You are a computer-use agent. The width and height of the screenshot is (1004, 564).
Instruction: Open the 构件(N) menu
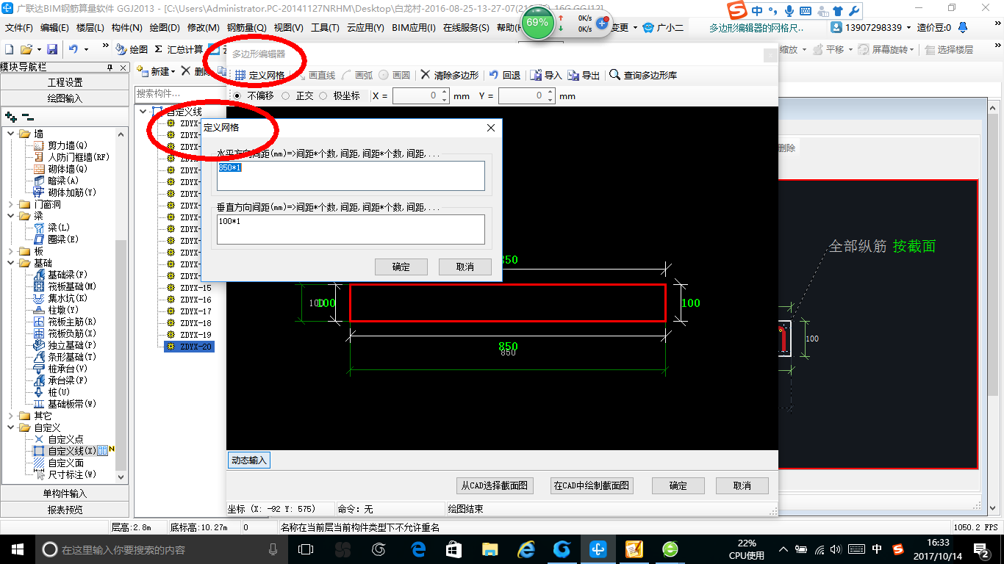point(127,28)
